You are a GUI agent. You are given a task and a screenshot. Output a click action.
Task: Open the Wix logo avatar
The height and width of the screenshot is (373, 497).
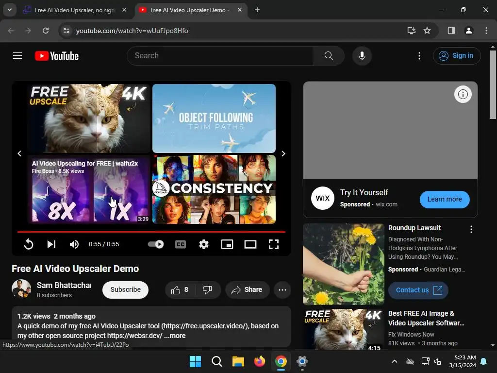pyautogui.click(x=323, y=198)
